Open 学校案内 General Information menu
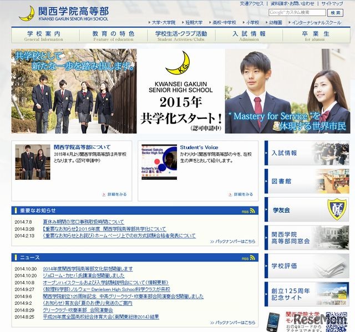 (45, 36)
